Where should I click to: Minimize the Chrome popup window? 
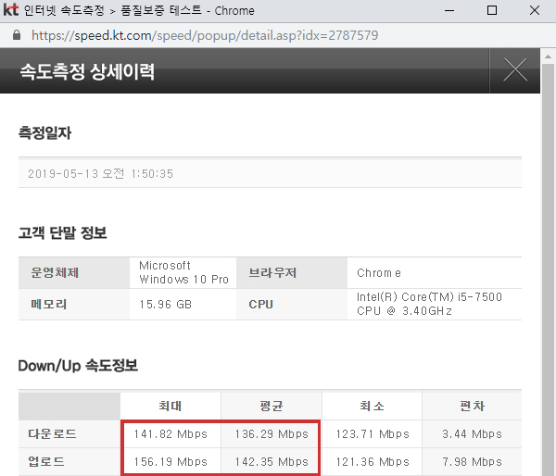click(x=449, y=10)
